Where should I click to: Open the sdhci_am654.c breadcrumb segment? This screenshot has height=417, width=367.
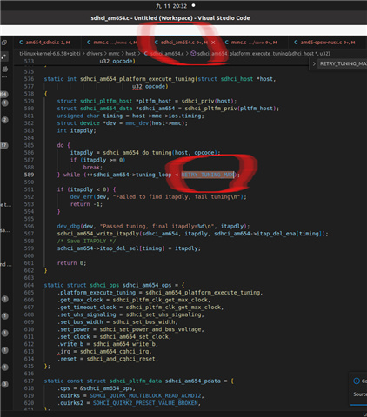167,54
